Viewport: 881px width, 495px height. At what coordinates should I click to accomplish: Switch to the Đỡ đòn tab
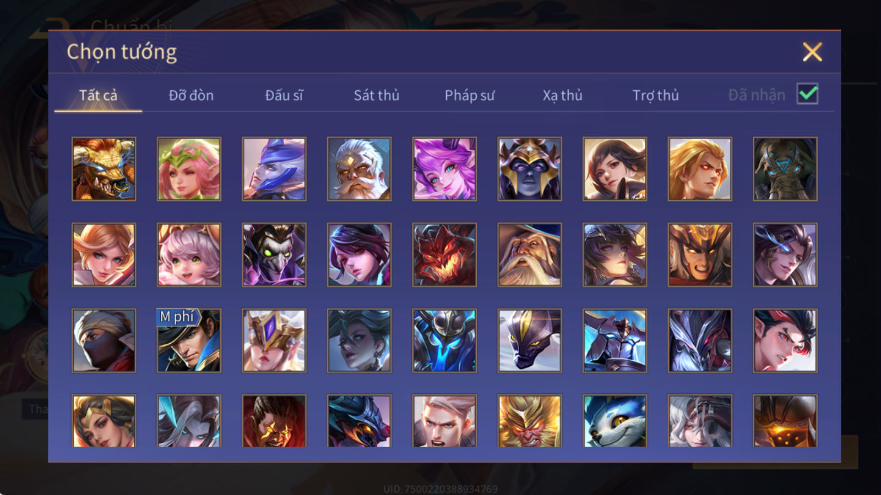point(191,95)
